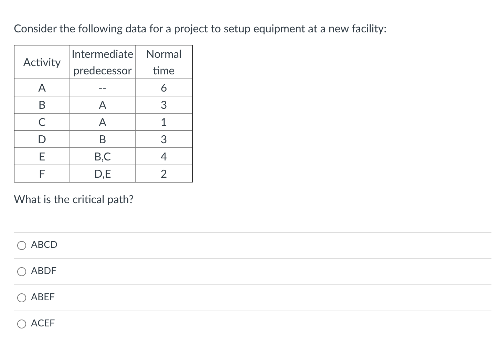Select the ACEF radio button
Image resolution: width=499 pixels, height=345 pixels.
(22, 324)
